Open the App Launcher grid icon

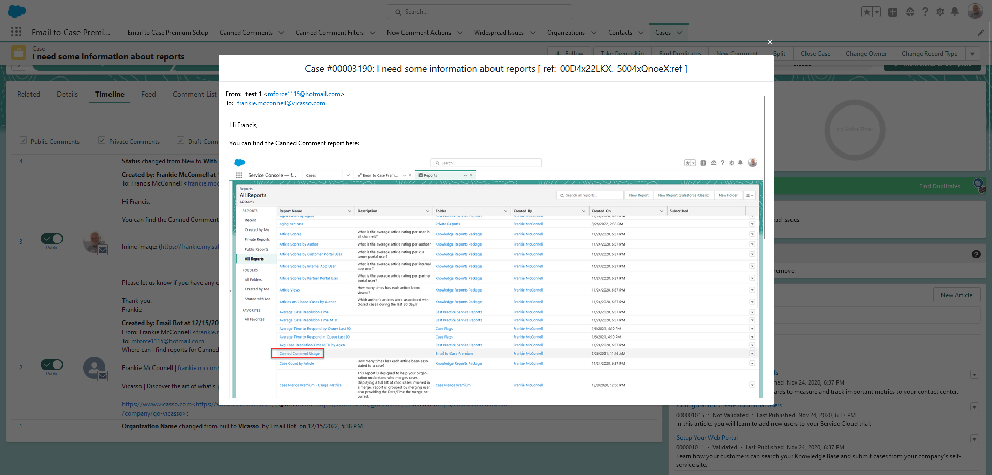(16, 32)
